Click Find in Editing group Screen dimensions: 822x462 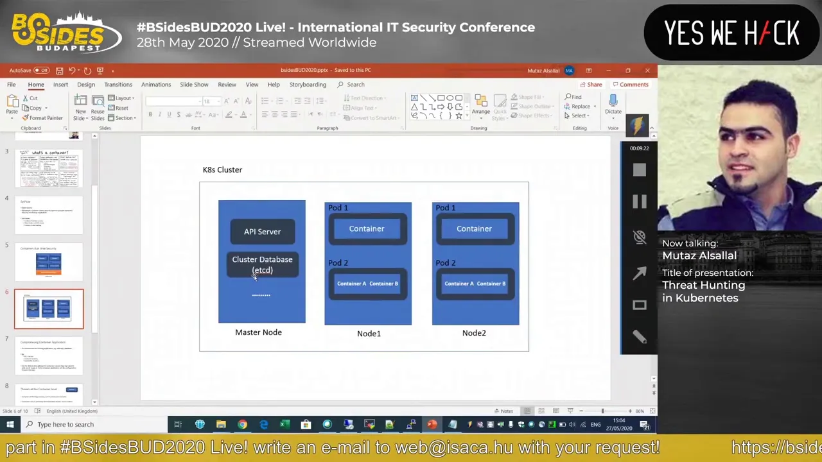[573, 97]
